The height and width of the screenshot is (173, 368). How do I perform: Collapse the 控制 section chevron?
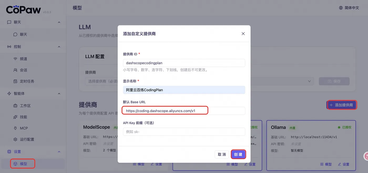59,47
